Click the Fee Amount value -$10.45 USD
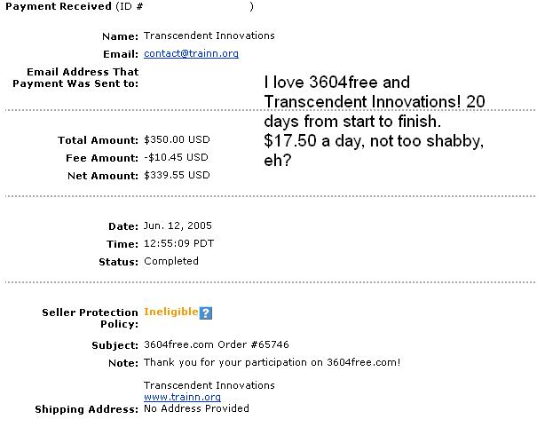 (176, 157)
